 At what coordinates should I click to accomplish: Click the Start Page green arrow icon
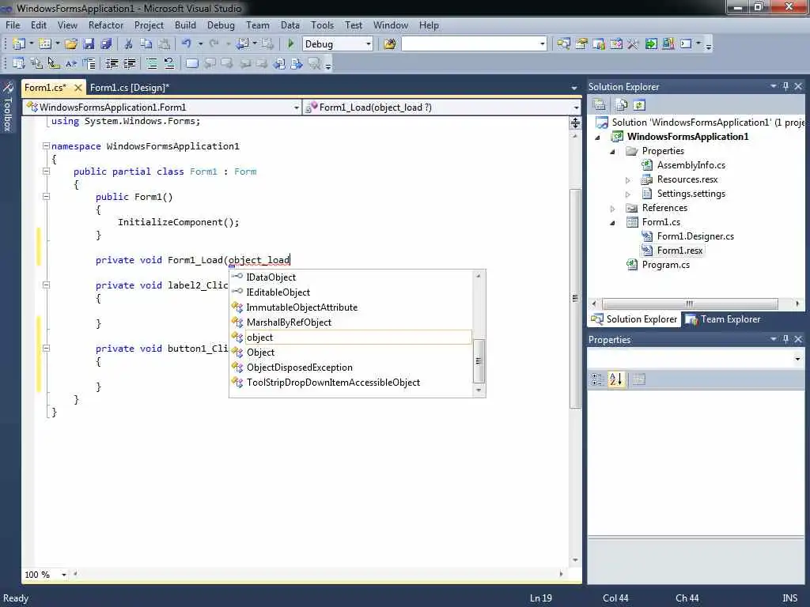click(651, 44)
